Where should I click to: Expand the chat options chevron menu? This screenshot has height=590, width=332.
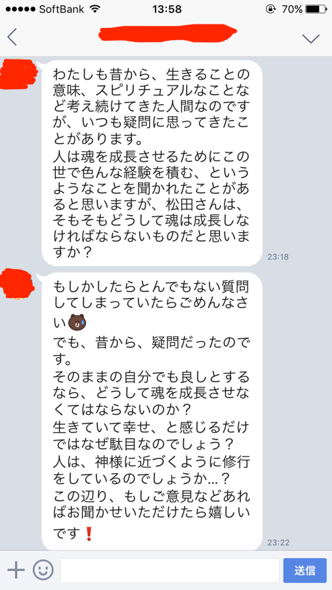(311, 38)
